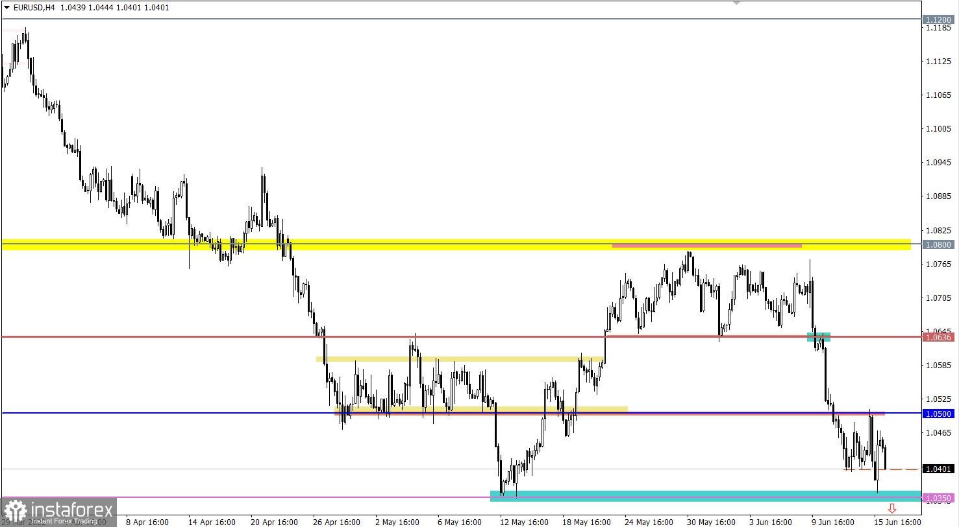
Task: Click the 1.0885 price axis label
Action: [940, 196]
